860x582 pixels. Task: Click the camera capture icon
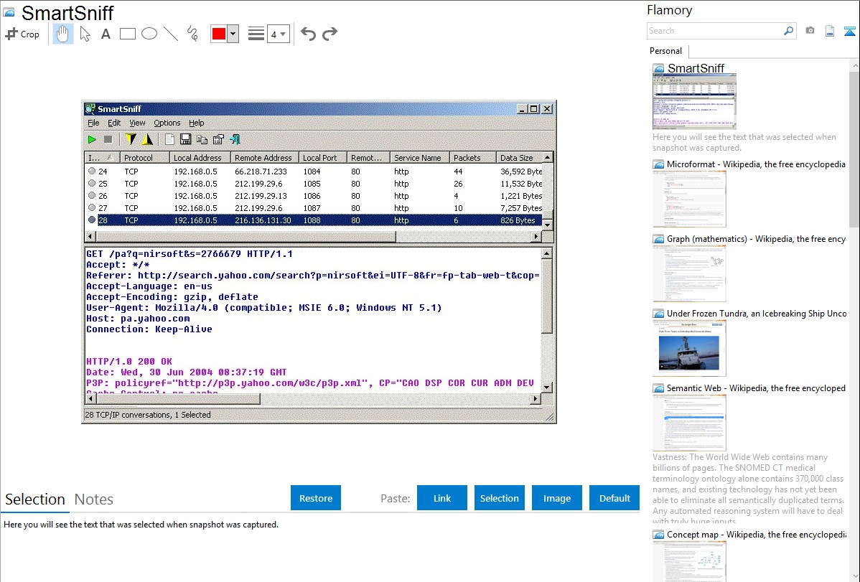pos(810,31)
